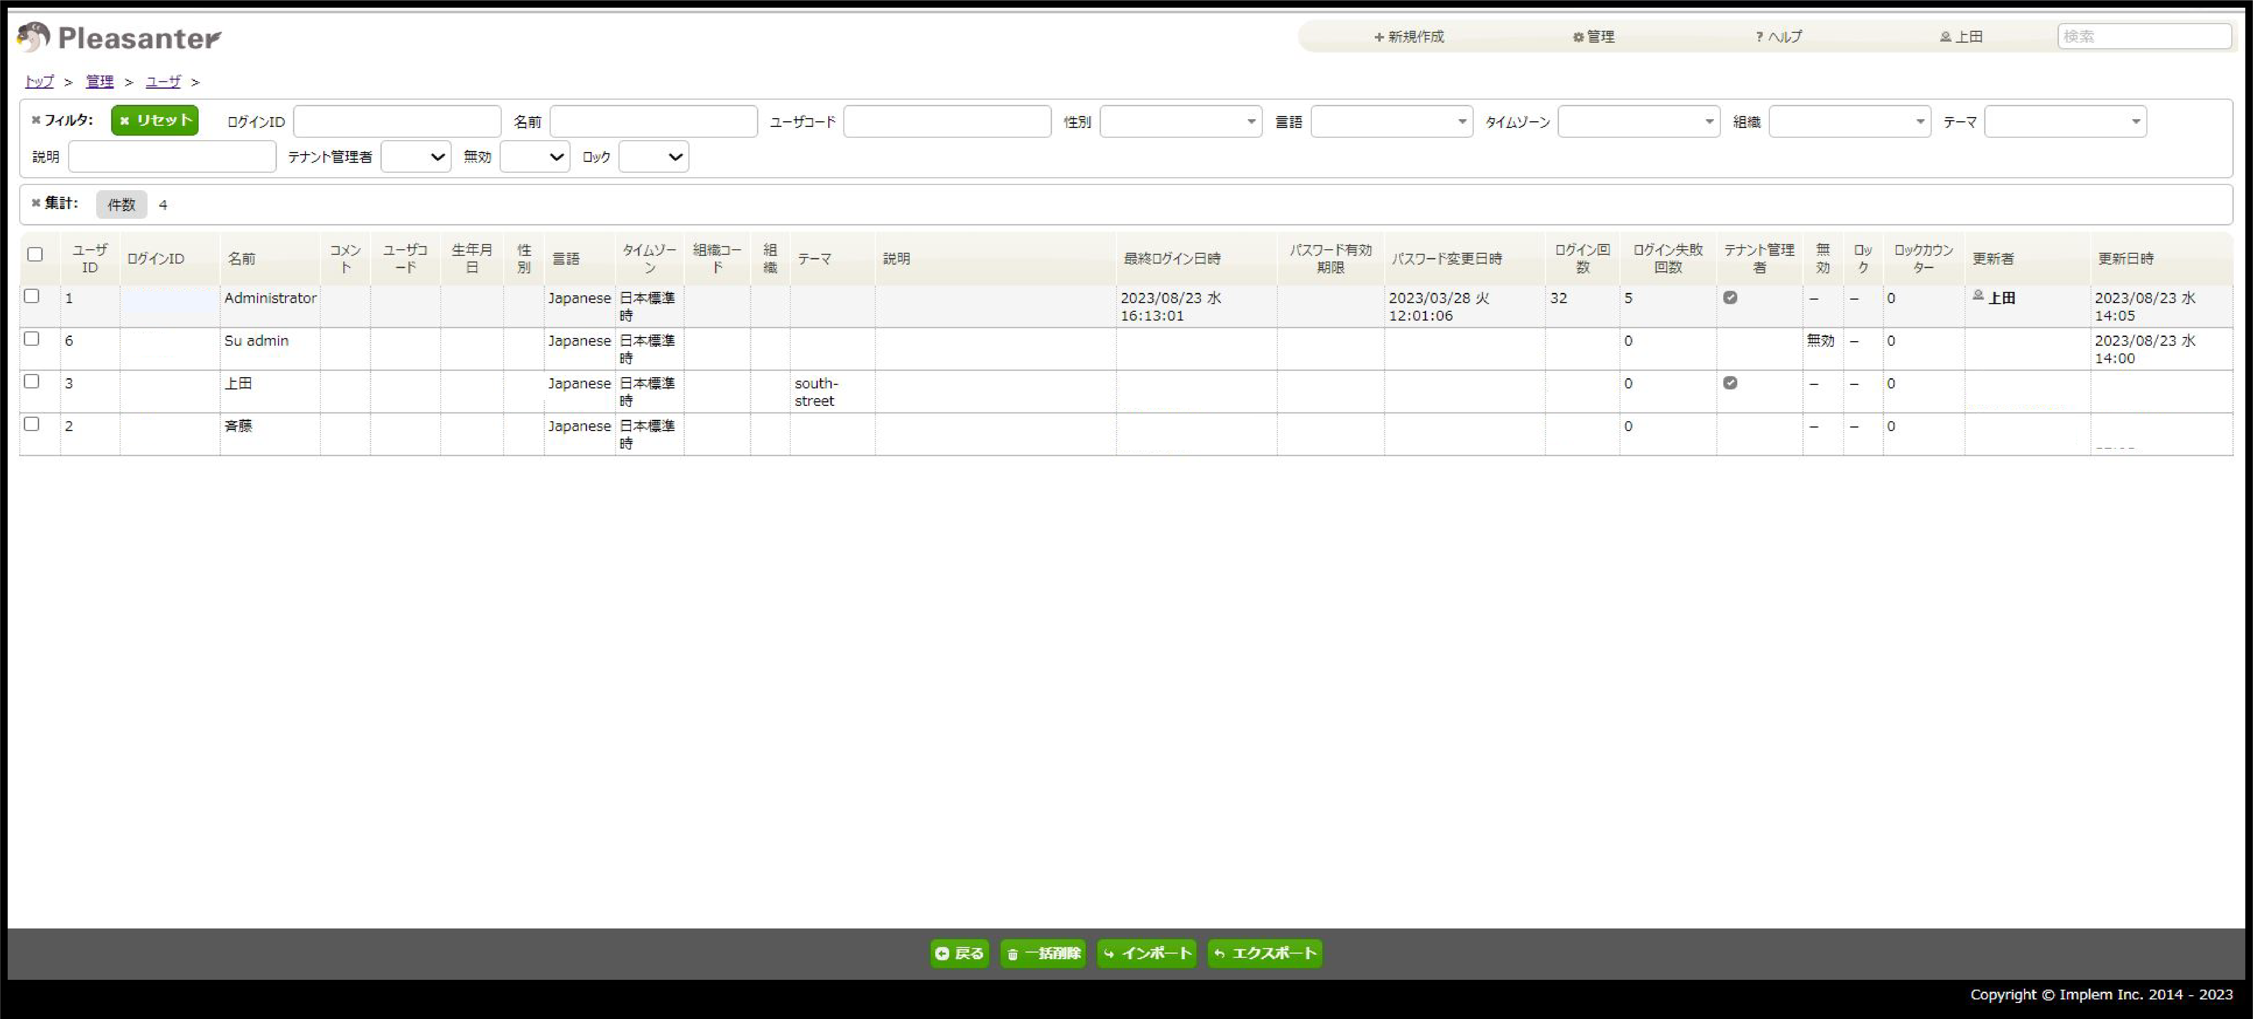
Task: Click the 件数 aggregation badge
Action: [x=122, y=205]
